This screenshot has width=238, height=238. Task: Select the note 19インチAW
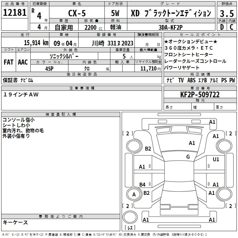(x=21, y=95)
